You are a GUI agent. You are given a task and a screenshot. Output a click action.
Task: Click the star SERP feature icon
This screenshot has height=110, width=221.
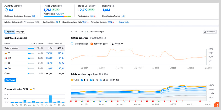pyautogui.click(x=33, y=105)
